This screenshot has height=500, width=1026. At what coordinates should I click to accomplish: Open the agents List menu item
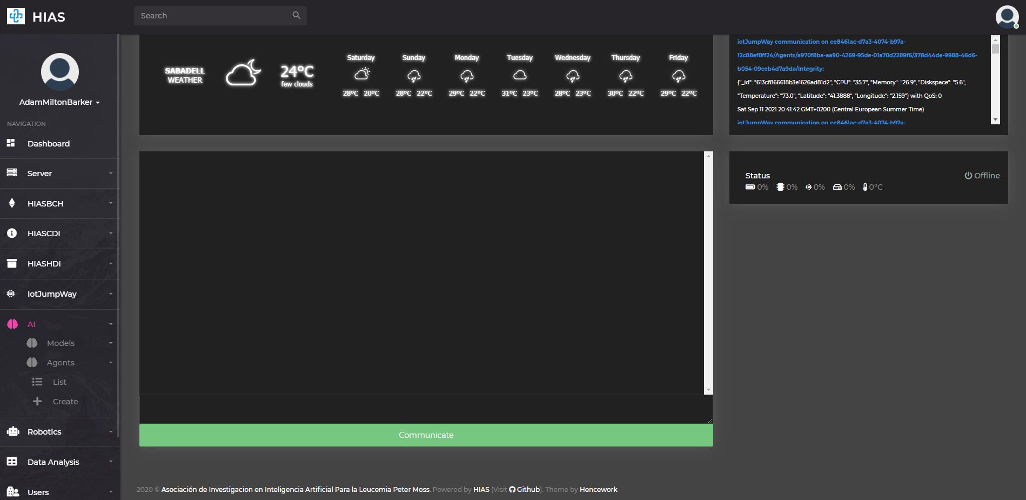tap(59, 382)
